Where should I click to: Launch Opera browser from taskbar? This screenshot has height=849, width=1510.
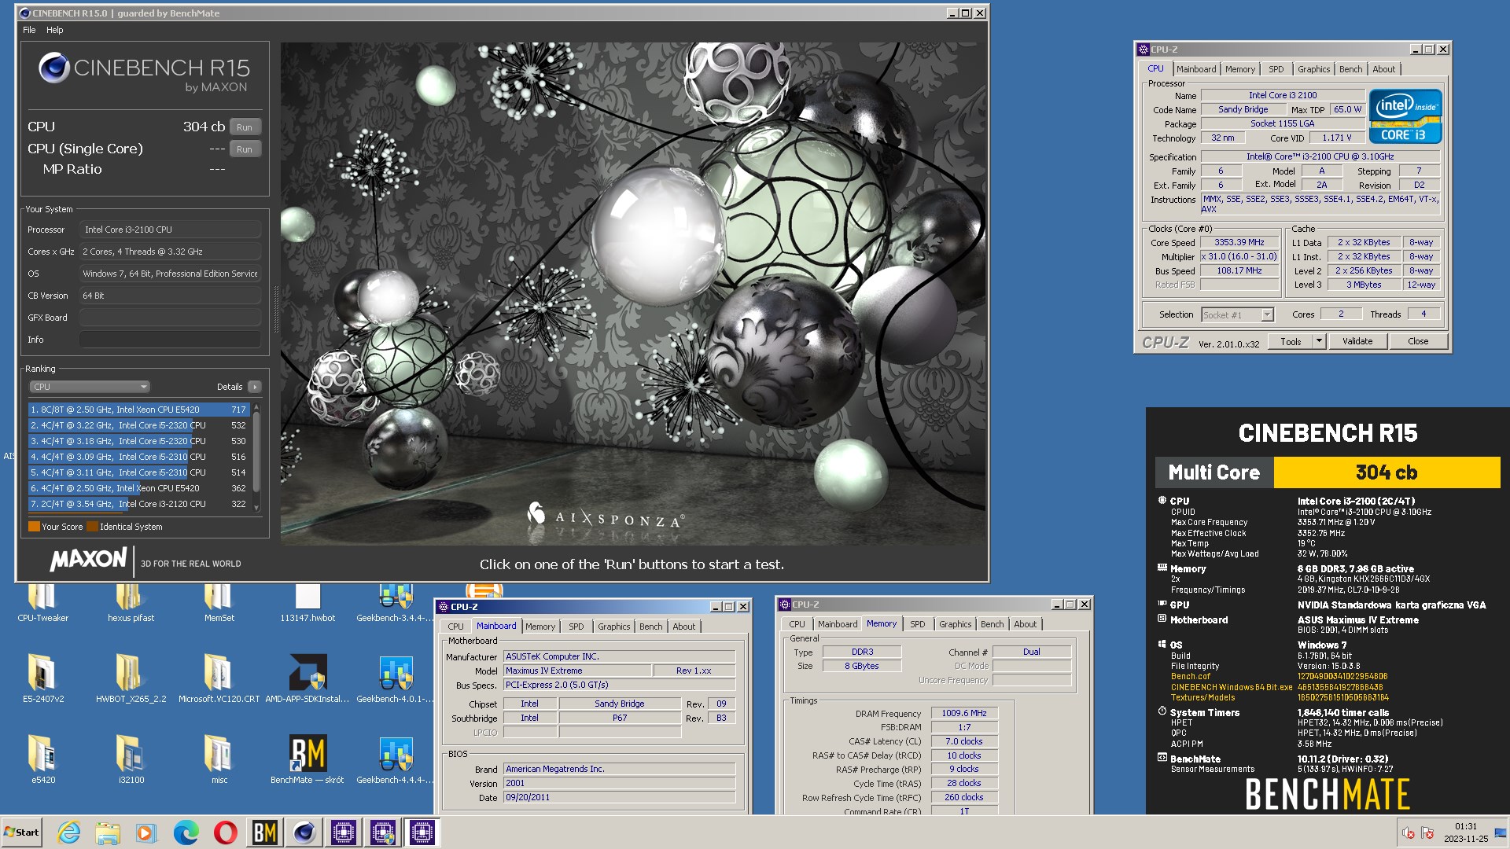click(x=225, y=832)
